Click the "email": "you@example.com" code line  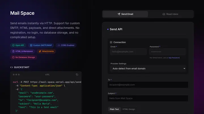36,93
